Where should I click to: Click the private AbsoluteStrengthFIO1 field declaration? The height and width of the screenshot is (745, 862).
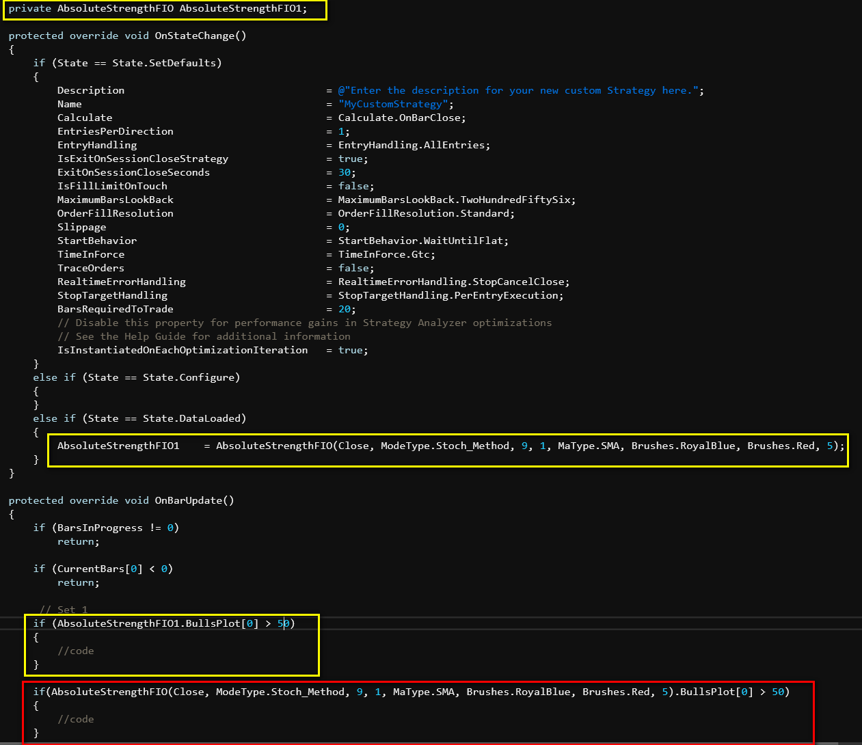158,8
